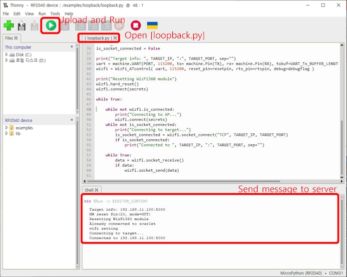
Task: Click RP2040 device panel vertical scrollbar
Action: [77, 193]
